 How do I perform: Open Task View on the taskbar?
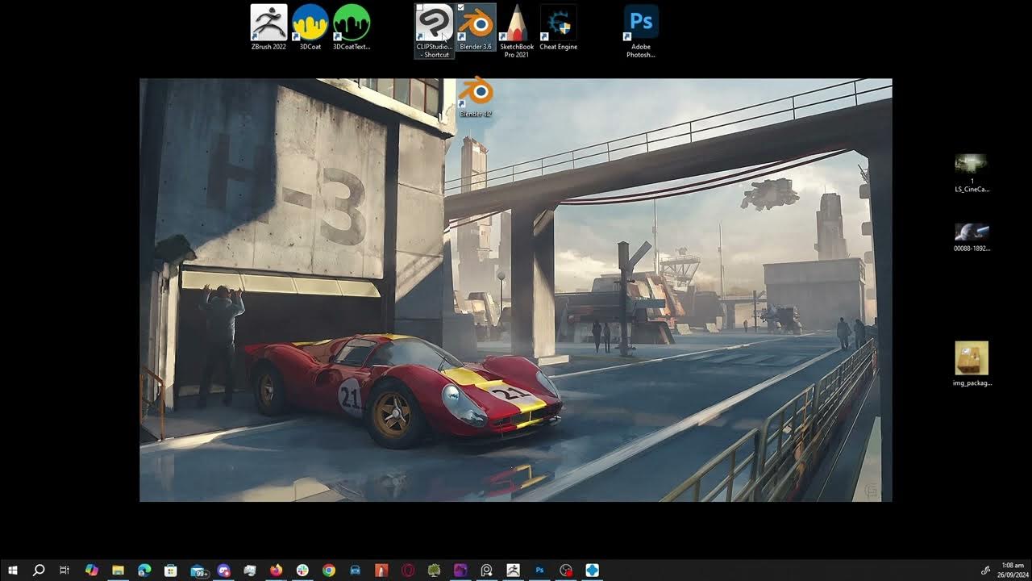pyautogui.click(x=64, y=571)
